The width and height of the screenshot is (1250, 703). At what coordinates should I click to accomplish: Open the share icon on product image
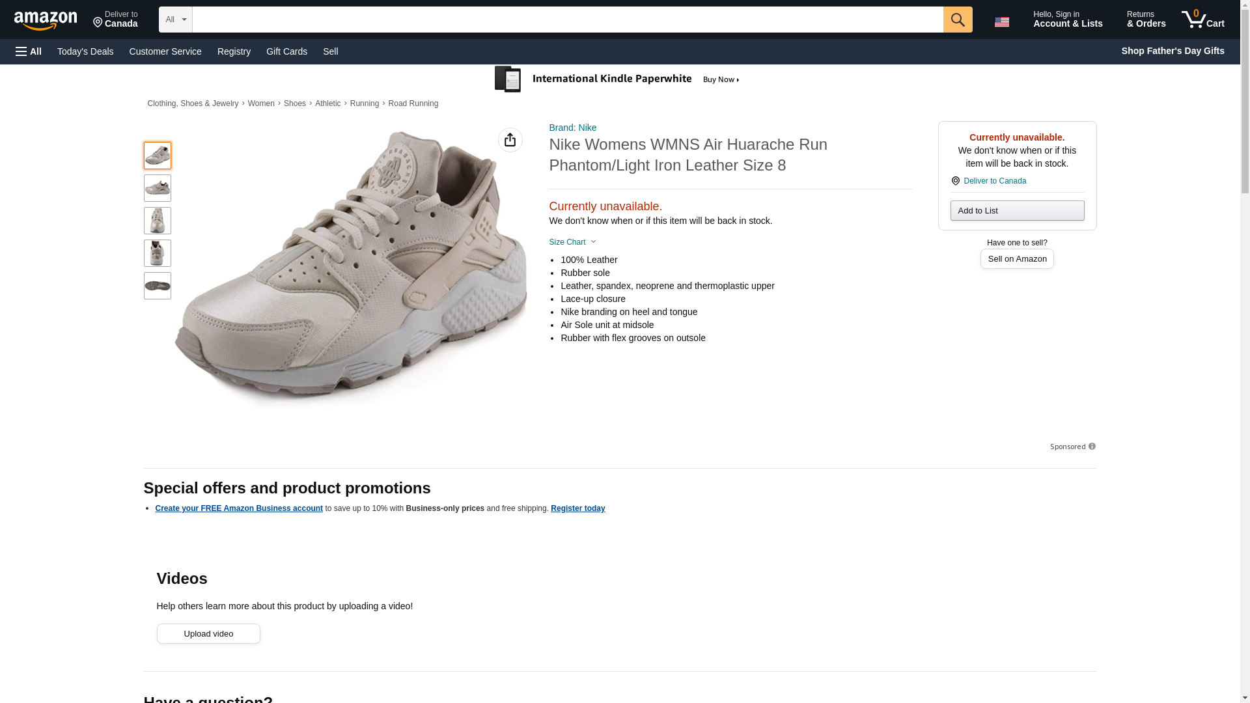pos(510,140)
